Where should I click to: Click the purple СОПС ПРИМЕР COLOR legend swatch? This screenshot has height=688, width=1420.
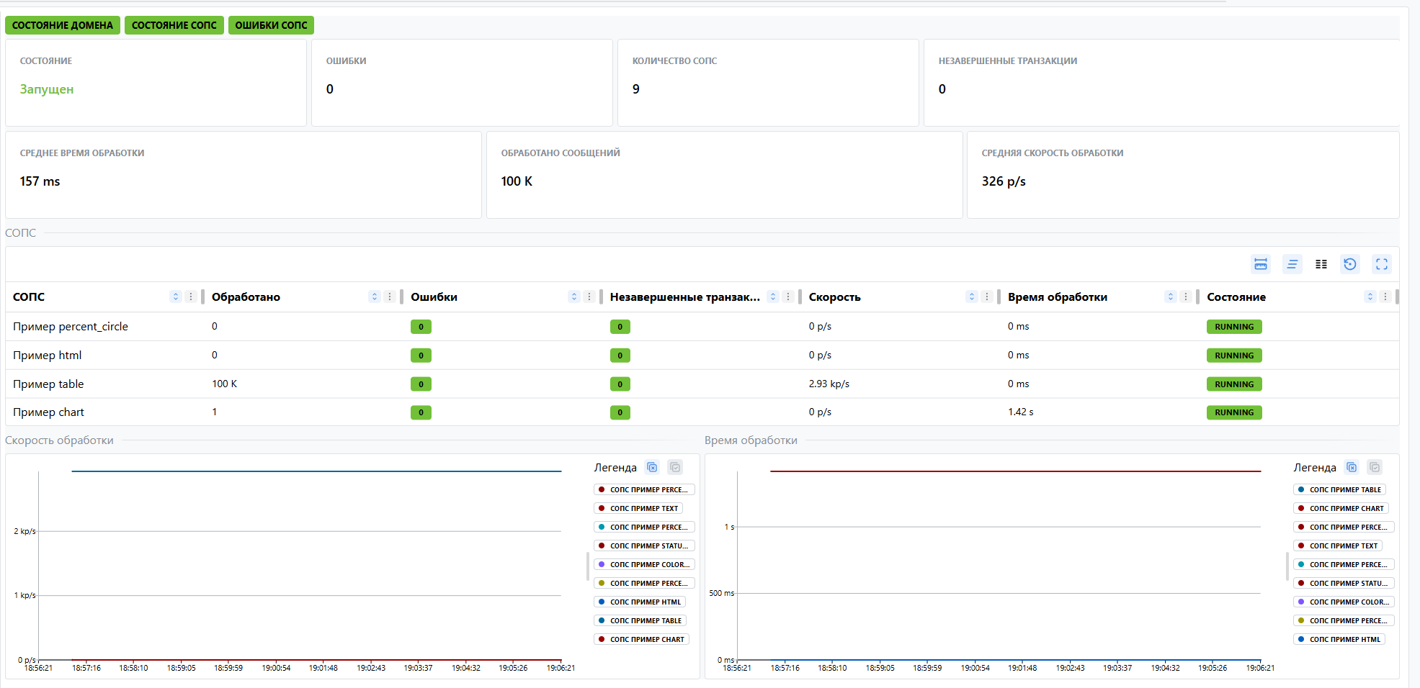[x=602, y=564]
